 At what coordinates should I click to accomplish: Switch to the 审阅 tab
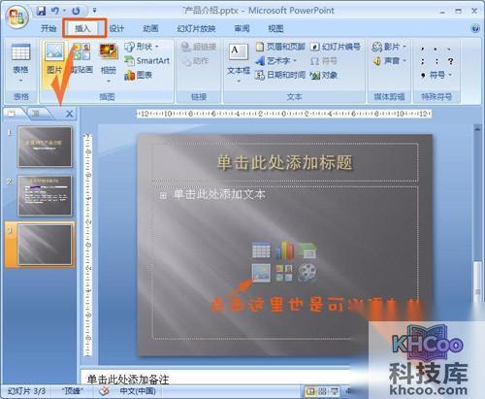242,28
